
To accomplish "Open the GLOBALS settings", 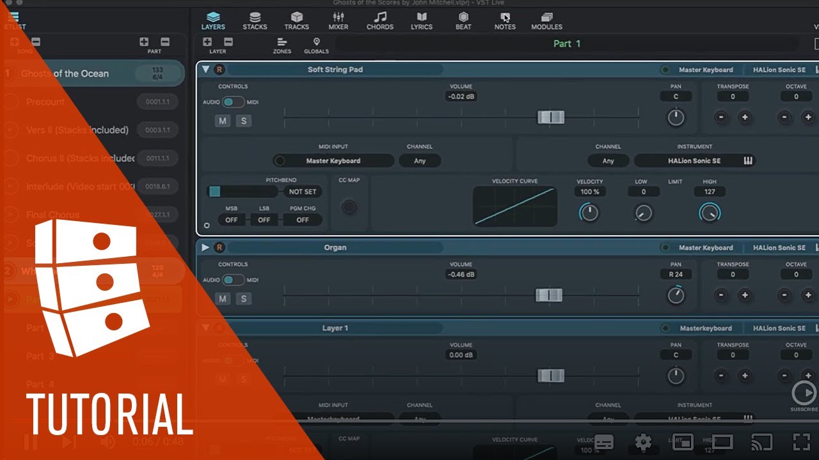I will [x=316, y=45].
